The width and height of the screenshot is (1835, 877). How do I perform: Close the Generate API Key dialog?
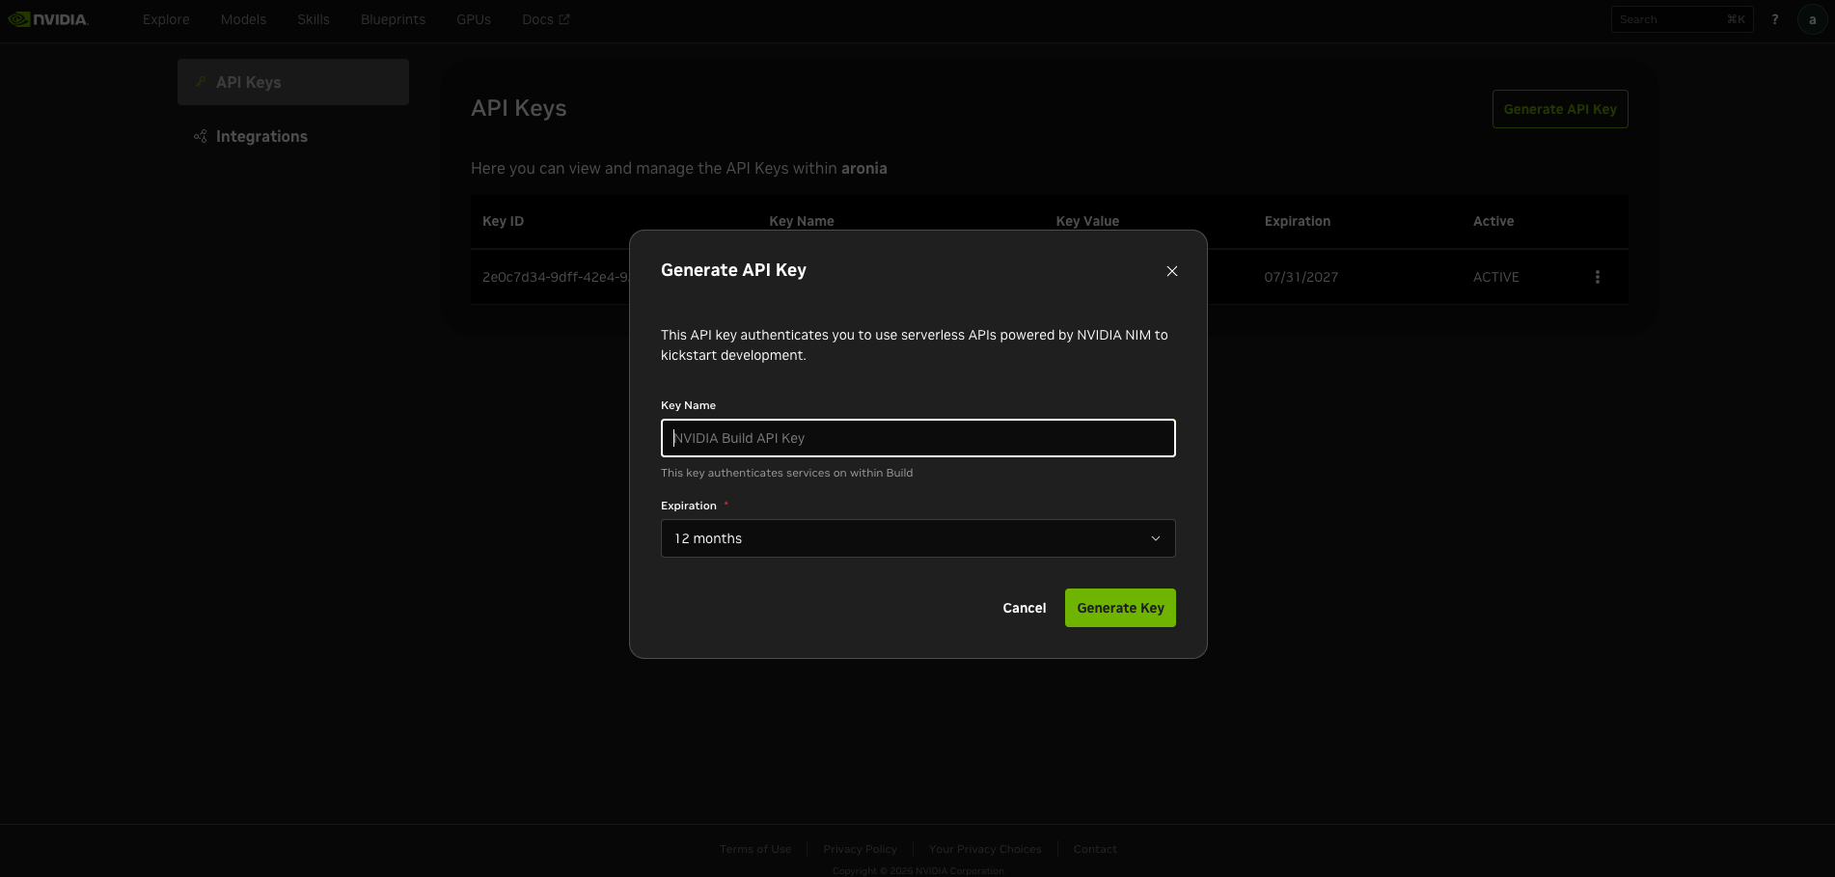point(1172,271)
